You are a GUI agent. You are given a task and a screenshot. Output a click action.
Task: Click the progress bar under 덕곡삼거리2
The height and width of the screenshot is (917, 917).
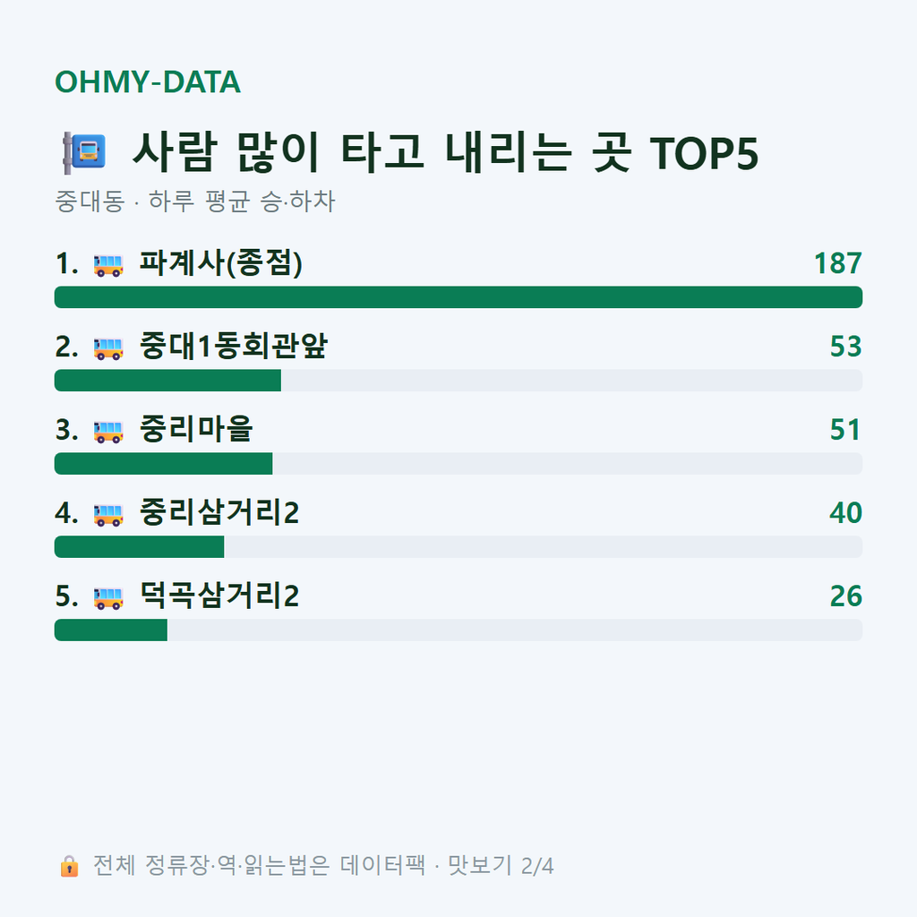point(458,630)
